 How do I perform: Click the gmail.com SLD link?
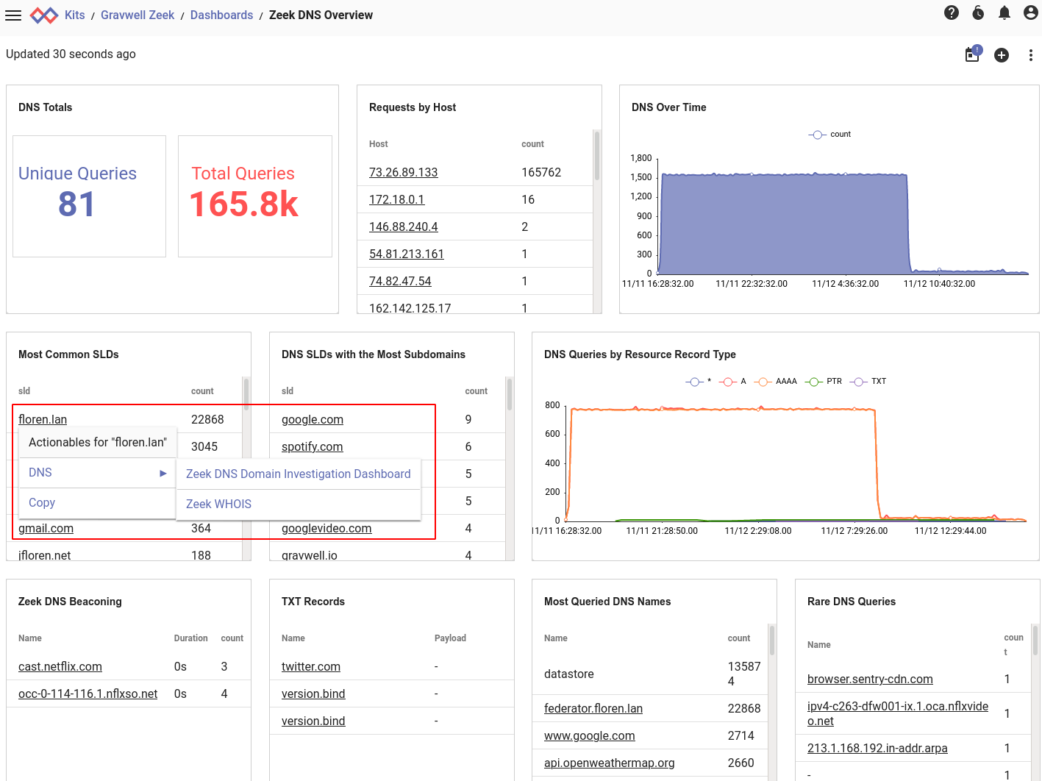tap(46, 528)
